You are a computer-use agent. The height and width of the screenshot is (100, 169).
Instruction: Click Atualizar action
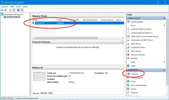coord(134,58)
